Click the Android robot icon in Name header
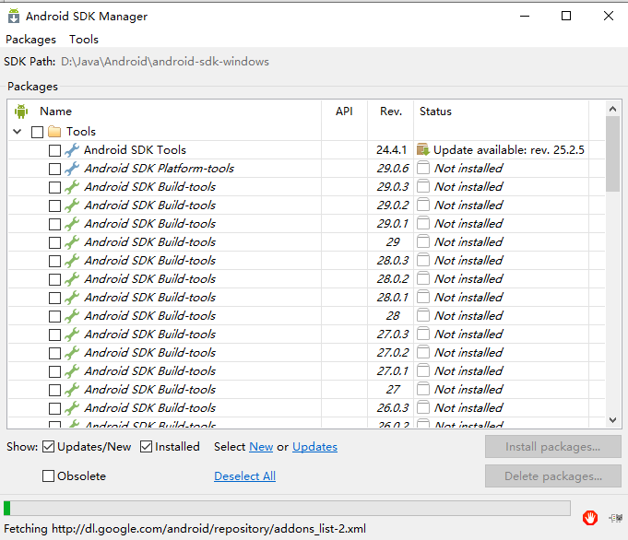This screenshot has width=628, height=540. [21, 112]
